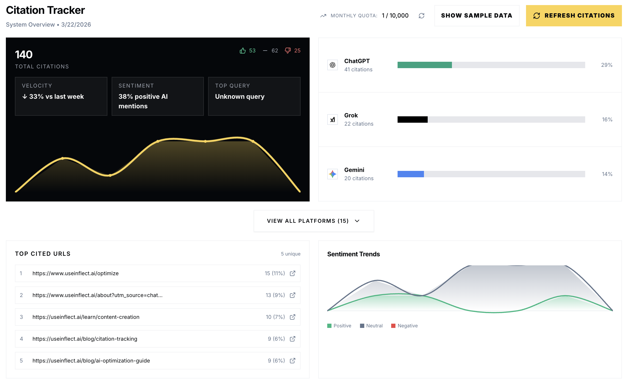
Task: Open external link for optimize URL
Action: pos(292,273)
